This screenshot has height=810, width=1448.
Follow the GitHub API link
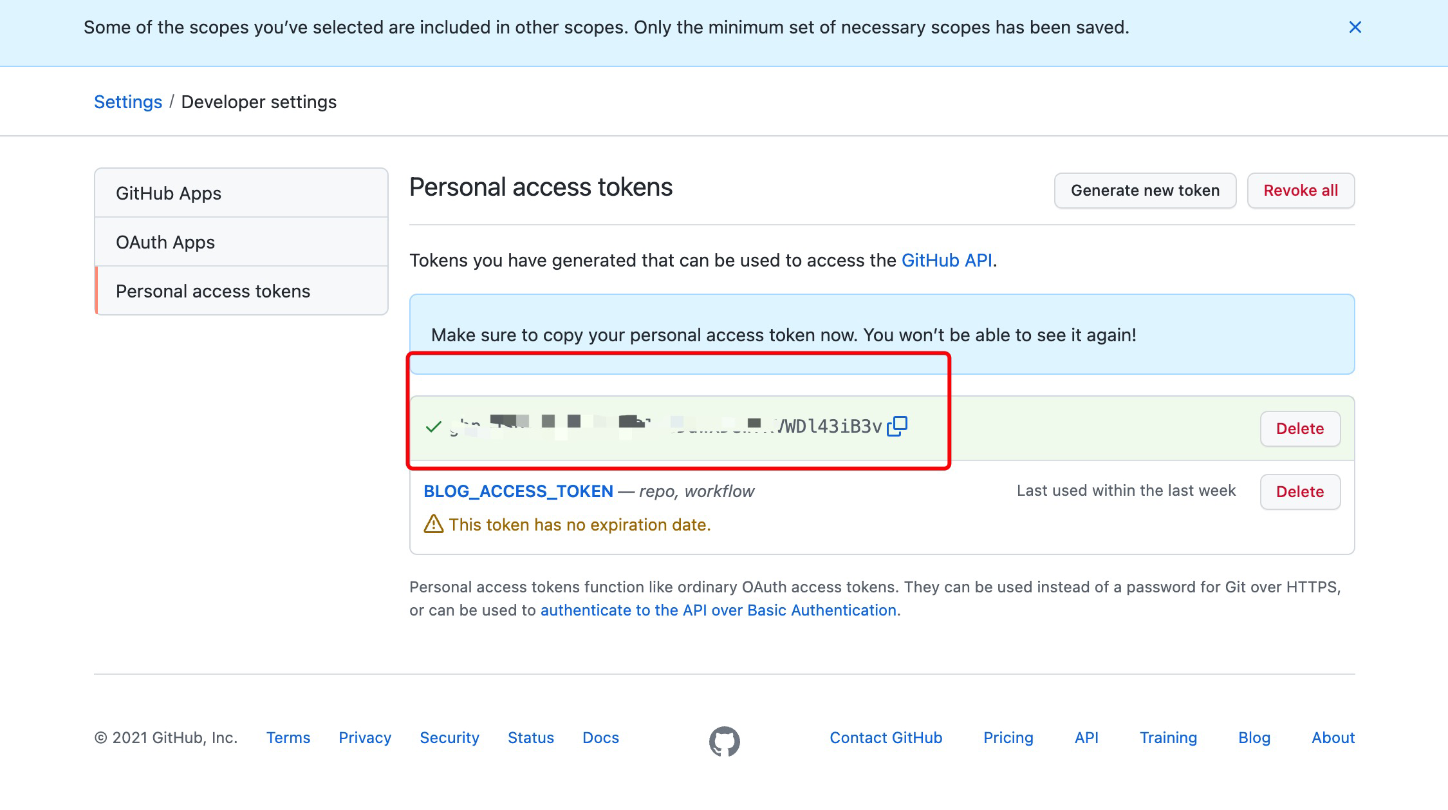(x=946, y=260)
